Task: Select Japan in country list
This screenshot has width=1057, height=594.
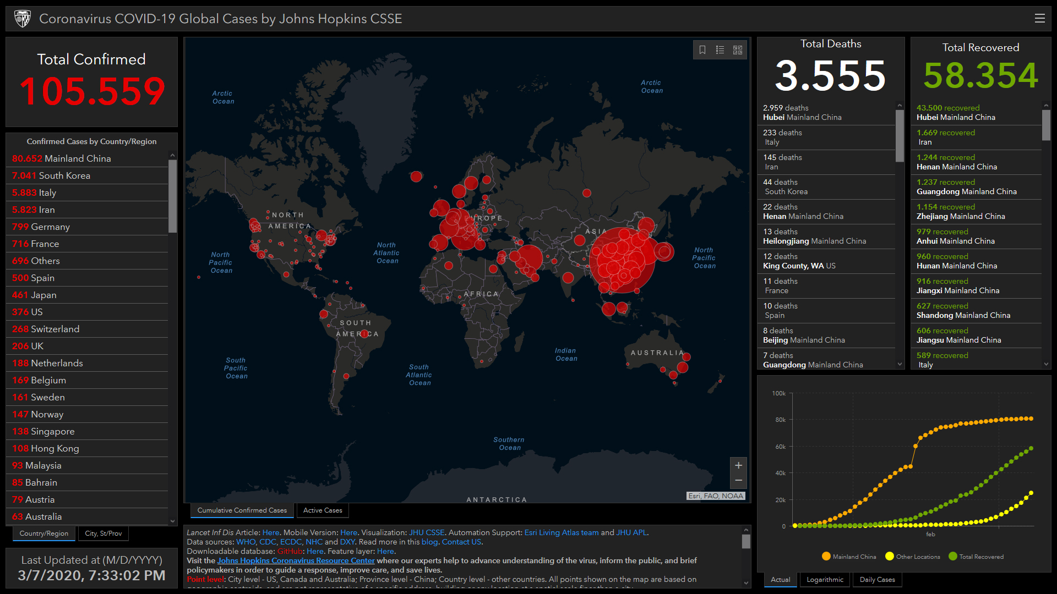Action: (87, 295)
